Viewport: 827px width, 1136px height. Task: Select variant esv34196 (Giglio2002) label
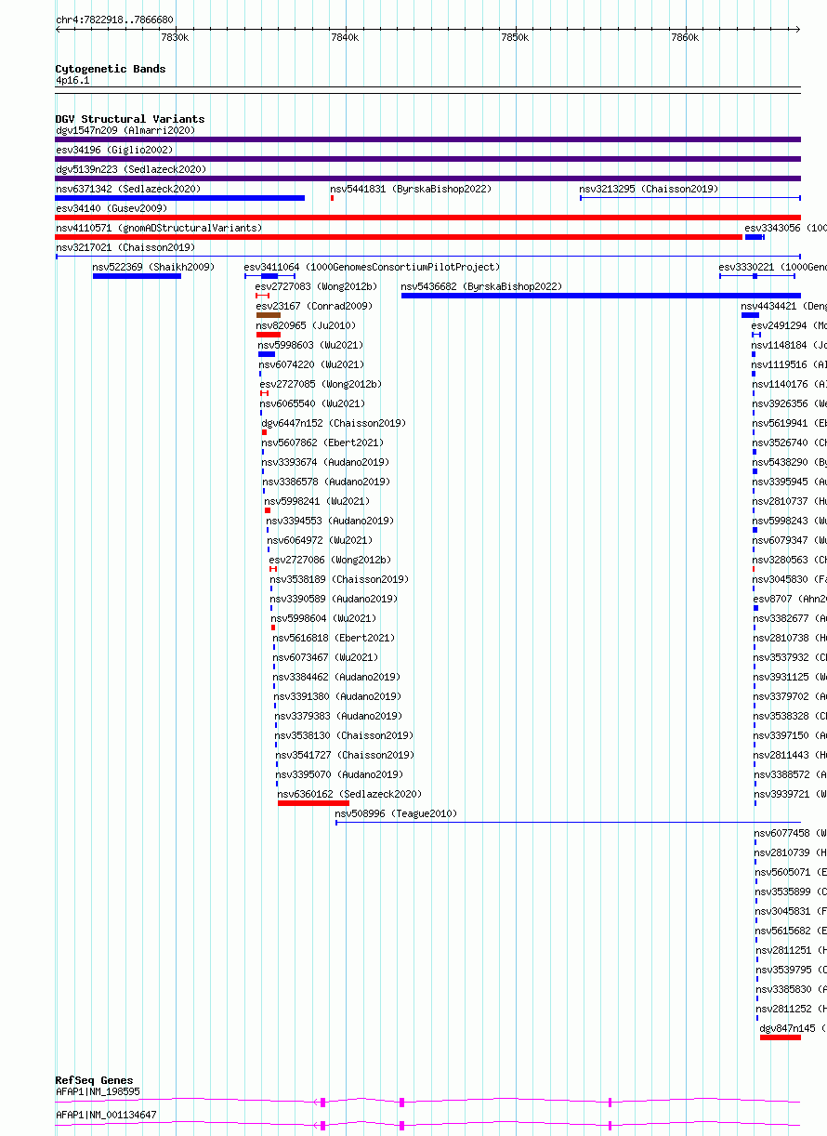click(114, 150)
